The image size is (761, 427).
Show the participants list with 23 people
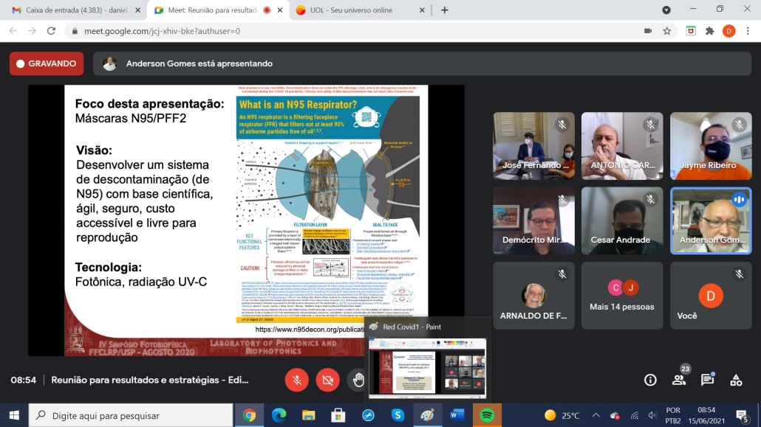(x=678, y=379)
